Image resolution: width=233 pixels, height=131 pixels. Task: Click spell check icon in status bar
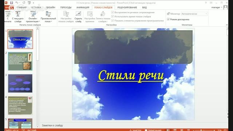pyautogui.click(x=23, y=130)
